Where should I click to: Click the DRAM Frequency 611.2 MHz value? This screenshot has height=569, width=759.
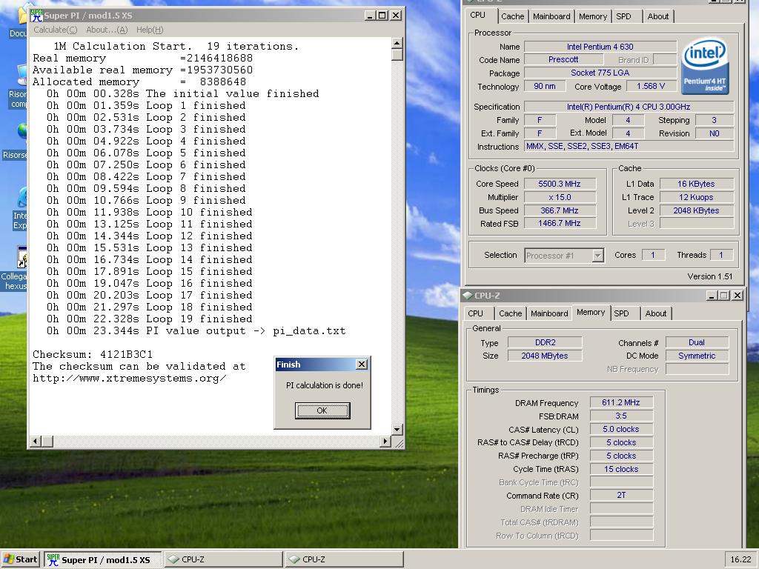tap(621, 402)
